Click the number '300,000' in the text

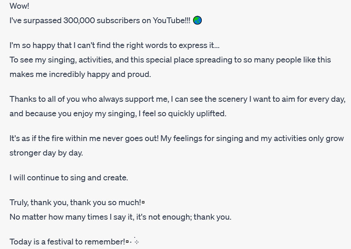[x=79, y=21]
